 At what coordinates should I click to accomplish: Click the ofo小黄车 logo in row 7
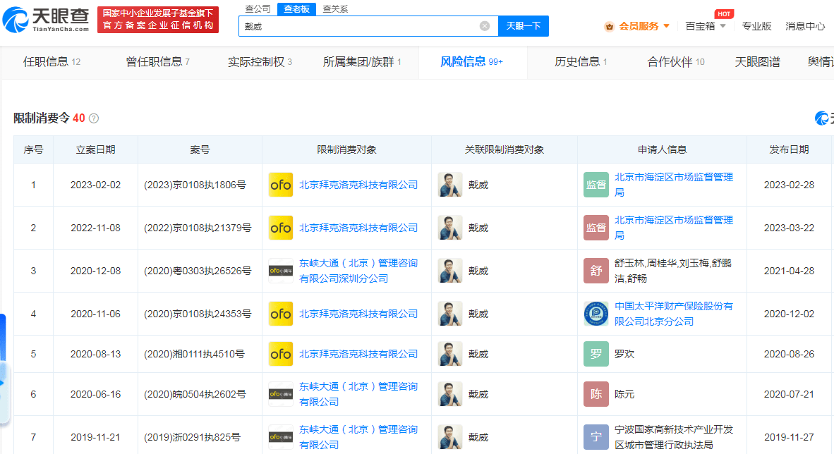point(280,438)
